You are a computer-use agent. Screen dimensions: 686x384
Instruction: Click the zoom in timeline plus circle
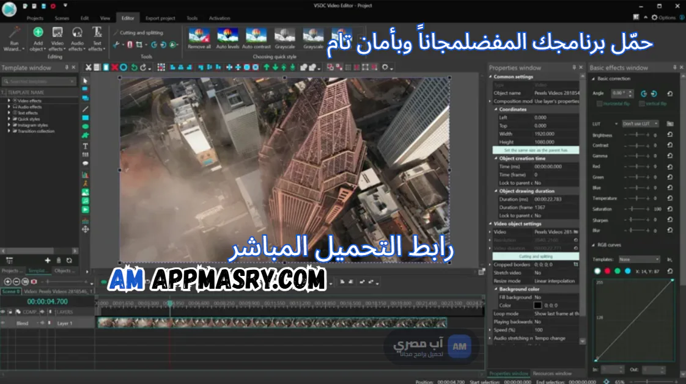[x=7, y=282]
